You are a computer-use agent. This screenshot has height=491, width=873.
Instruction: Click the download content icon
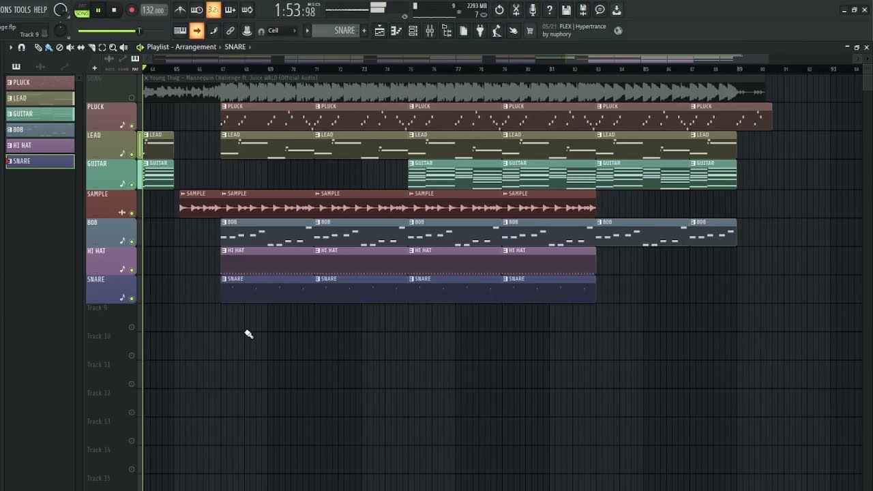(x=617, y=10)
